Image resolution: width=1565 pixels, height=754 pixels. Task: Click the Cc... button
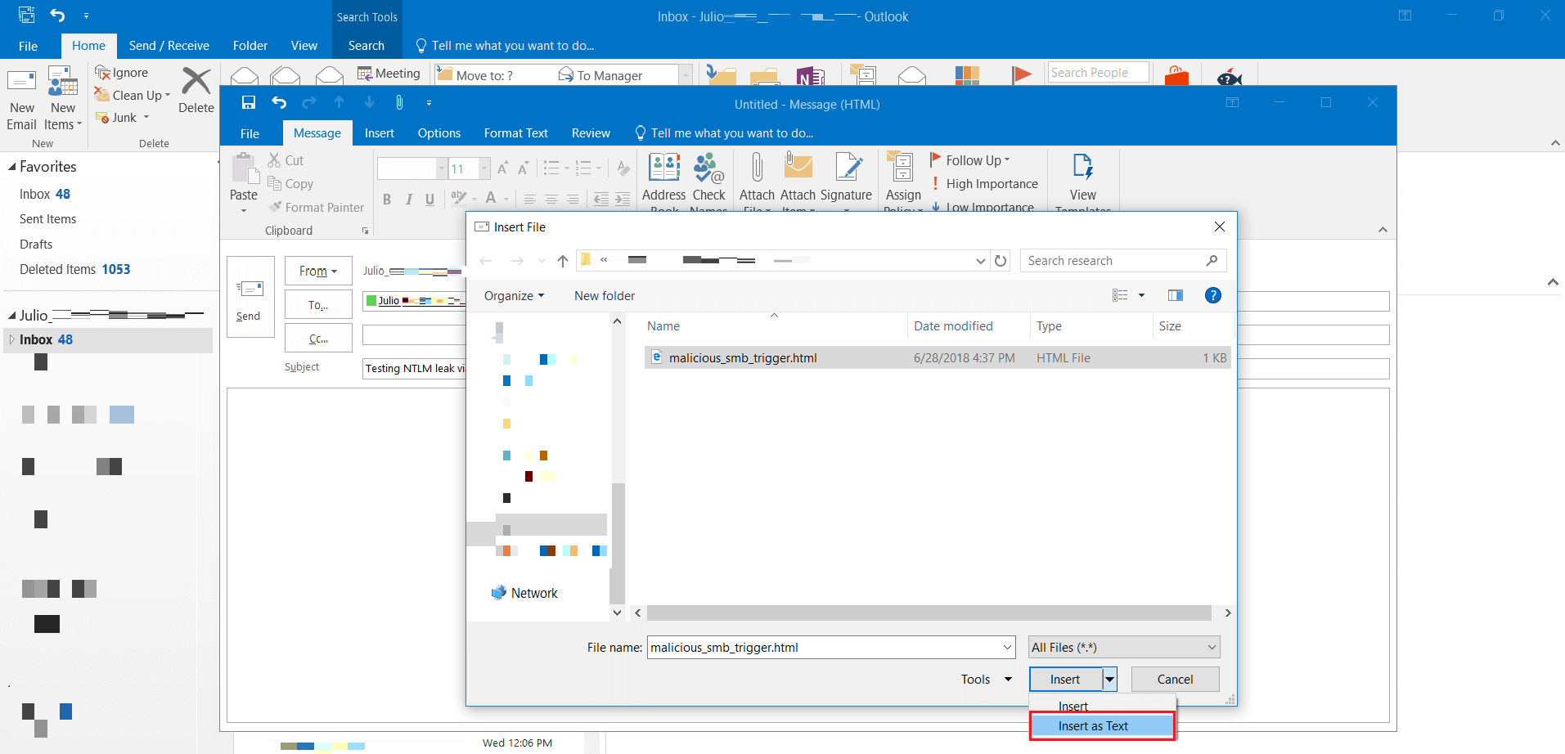(318, 338)
